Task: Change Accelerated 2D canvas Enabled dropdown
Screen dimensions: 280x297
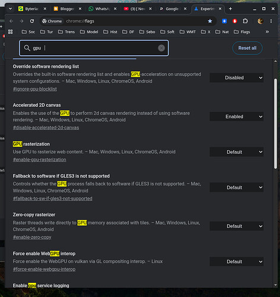Action: tap(237, 116)
